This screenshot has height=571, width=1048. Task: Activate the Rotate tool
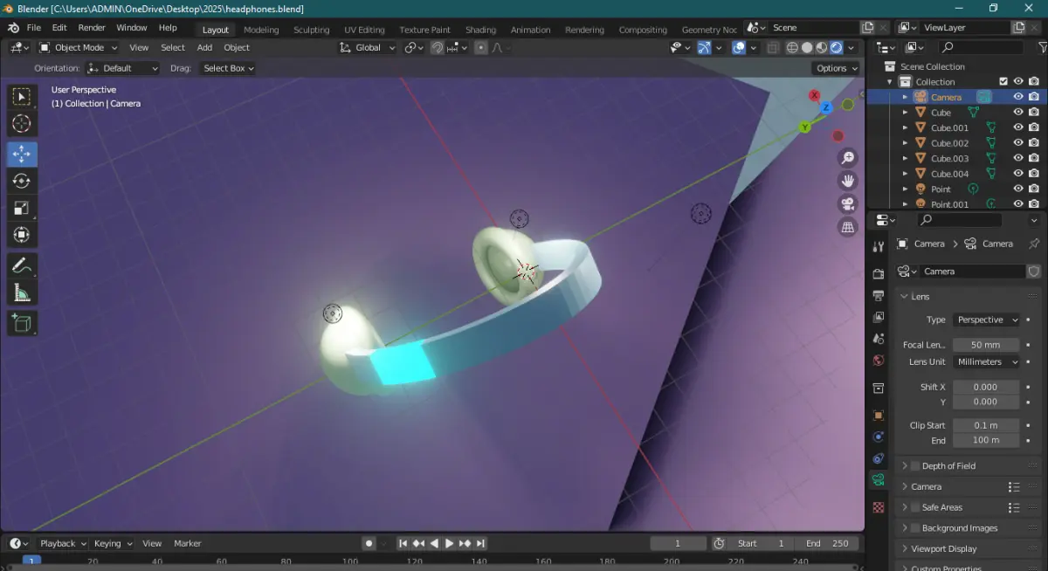[22, 181]
